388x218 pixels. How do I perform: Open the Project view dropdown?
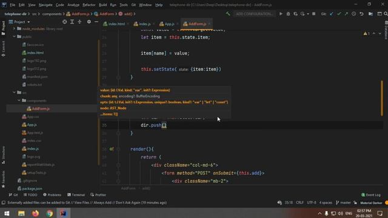pyautogui.click(x=19, y=22)
